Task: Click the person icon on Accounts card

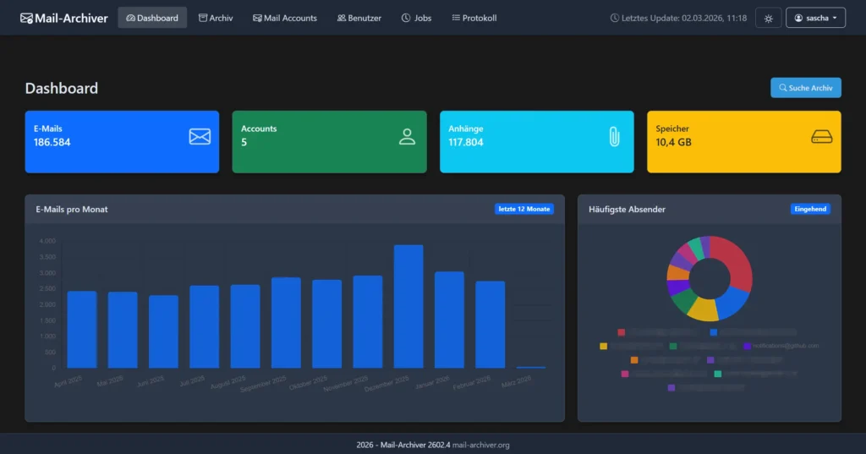Action: coord(407,136)
